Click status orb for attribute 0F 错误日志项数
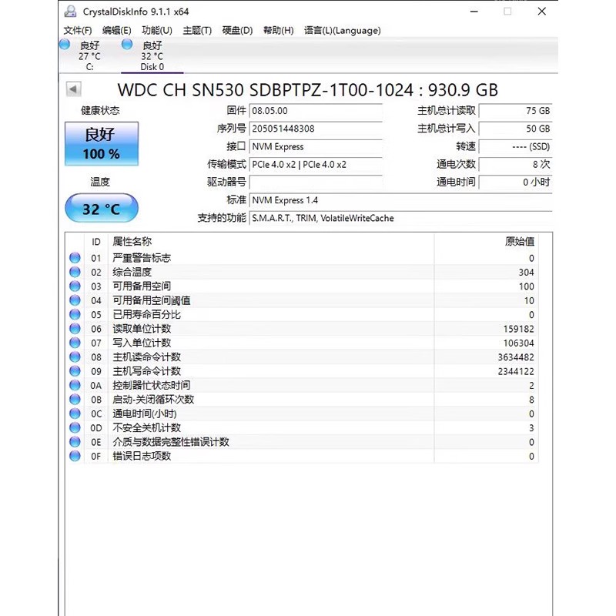This screenshot has height=616, width=616. [x=75, y=456]
